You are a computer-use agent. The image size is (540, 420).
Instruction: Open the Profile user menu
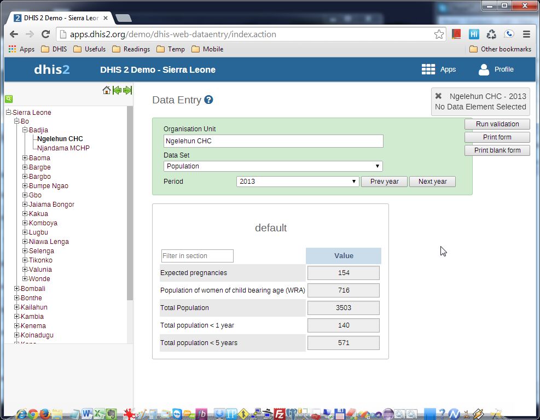(x=496, y=69)
